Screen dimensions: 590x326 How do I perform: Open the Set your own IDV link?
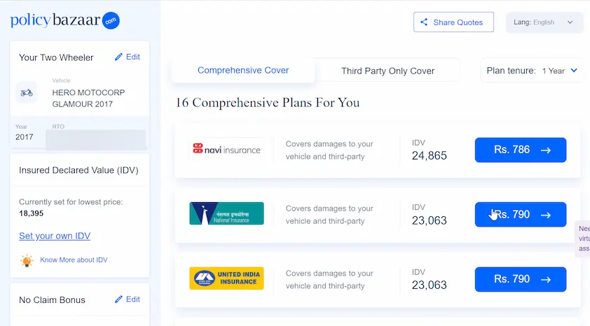coord(55,236)
